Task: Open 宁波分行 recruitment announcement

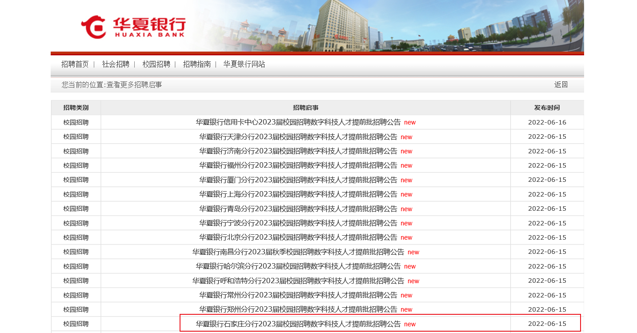Action: click(x=298, y=223)
